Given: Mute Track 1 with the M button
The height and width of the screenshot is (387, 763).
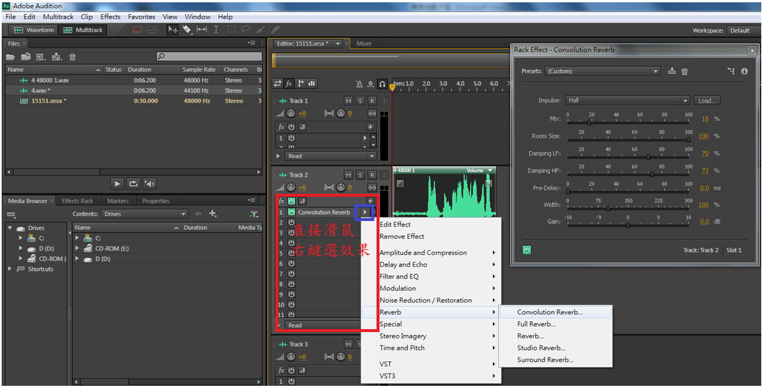Looking at the screenshot, I should [x=348, y=101].
